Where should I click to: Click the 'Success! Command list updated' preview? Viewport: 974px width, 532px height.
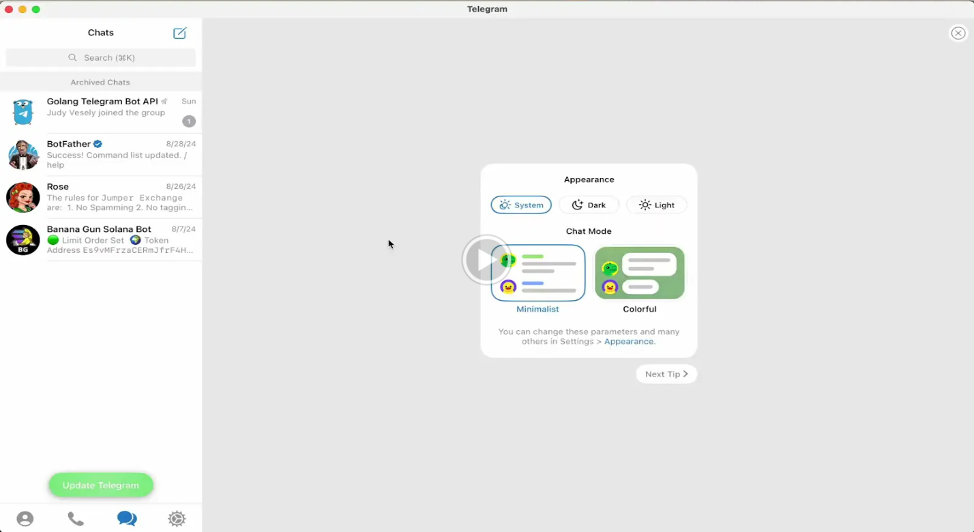click(x=117, y=160)
